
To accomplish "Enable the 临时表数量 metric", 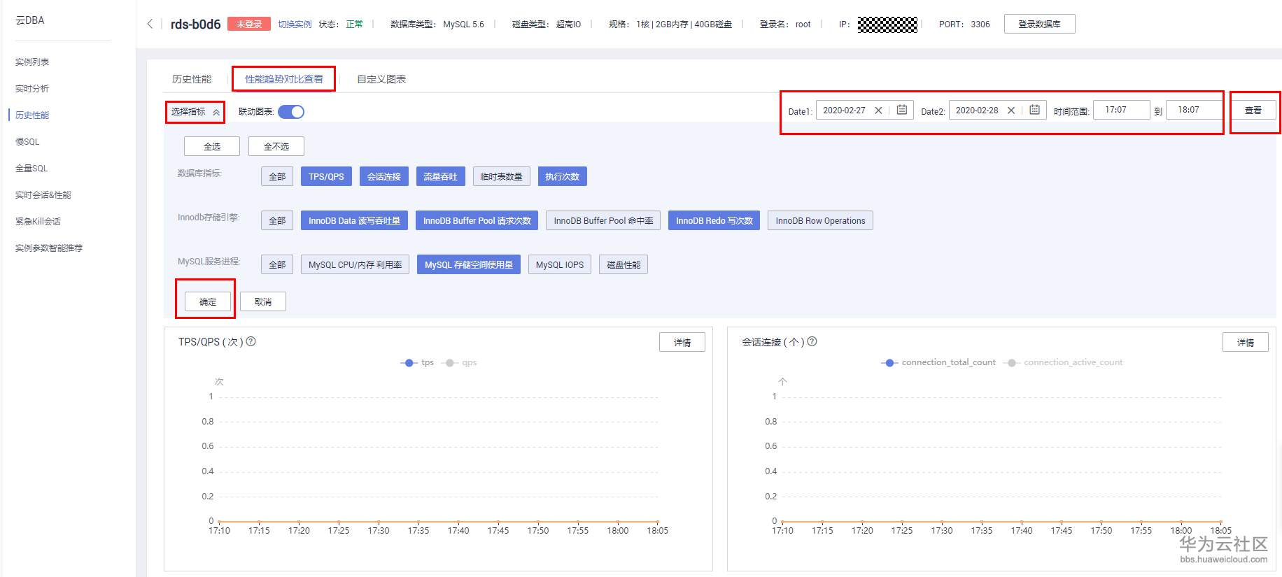I will [x=501, y=176].
